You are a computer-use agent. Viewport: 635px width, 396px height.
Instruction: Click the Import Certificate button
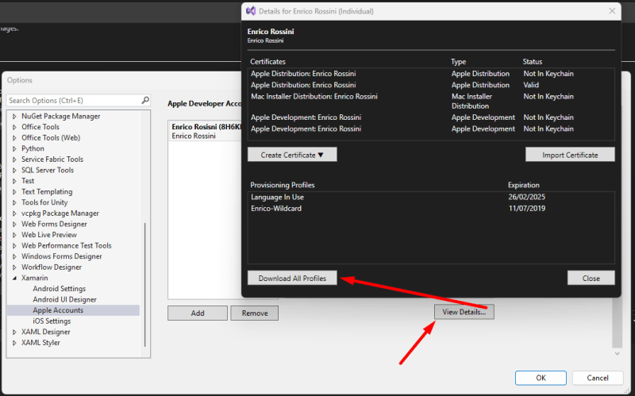pos(570,155)
